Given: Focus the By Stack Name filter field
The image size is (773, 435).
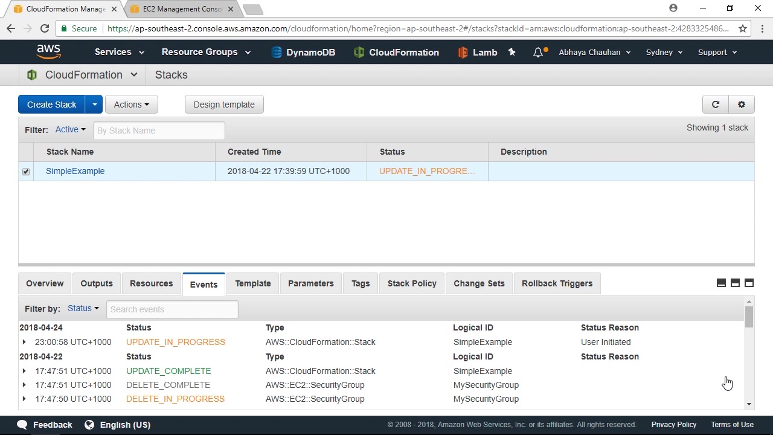Looking at the screenshot, I should (x=159, y=130).
